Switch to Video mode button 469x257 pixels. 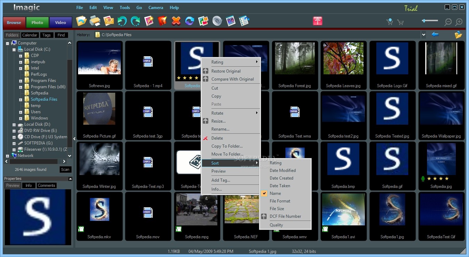(x=60, y=22)
